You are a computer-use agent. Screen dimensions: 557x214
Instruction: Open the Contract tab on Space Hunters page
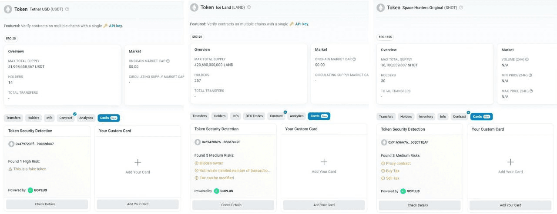coord(460,116)
